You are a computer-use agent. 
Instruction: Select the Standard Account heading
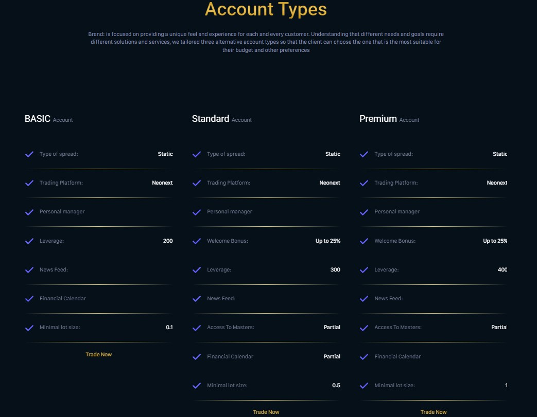pyautogui.click(x=221, y=119)
